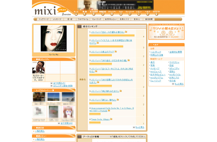The image size is (217, 142).
Task: Click folder icon beside 「神よ憐れみたまえ」 track
Action: point(121,91)
